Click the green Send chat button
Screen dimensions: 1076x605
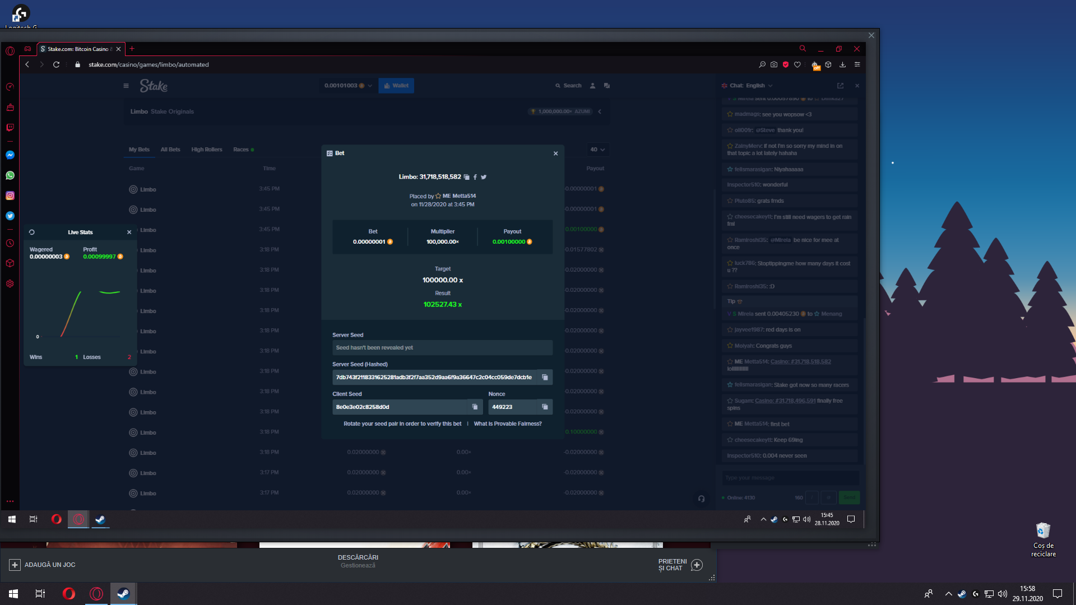click(849, 497)
